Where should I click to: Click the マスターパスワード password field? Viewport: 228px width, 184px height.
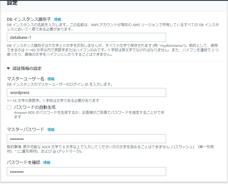(86, 139)
